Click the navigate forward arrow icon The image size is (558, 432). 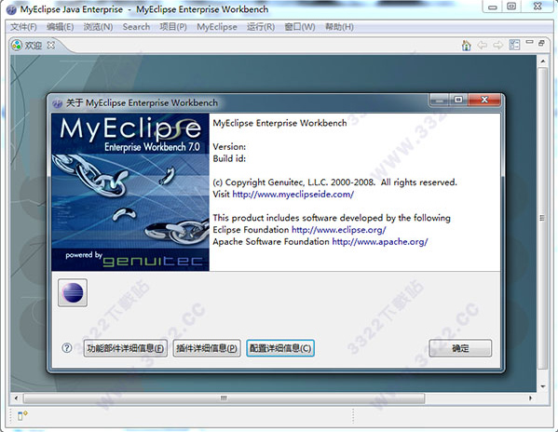pos(497,46)
